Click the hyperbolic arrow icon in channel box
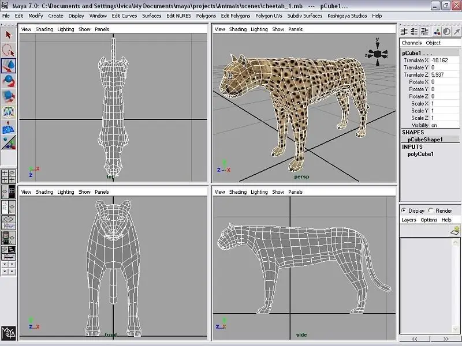The width and height of the screenshot is (462, 346). click(x=457, y=32)
